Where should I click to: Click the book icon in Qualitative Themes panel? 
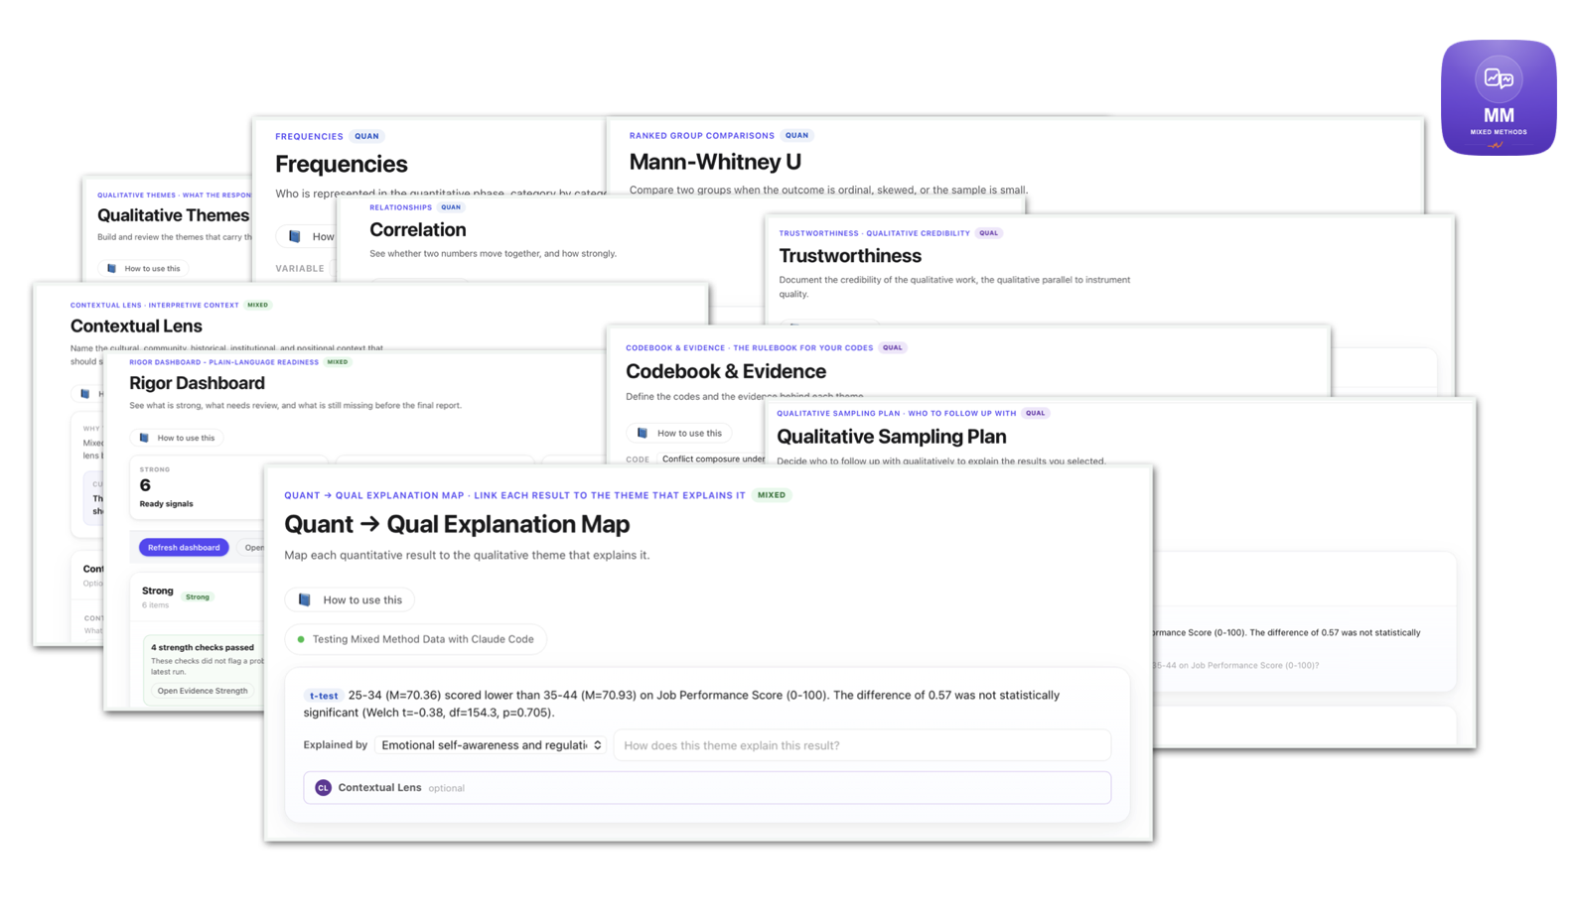pyautogui.click(x=111, y=268)
